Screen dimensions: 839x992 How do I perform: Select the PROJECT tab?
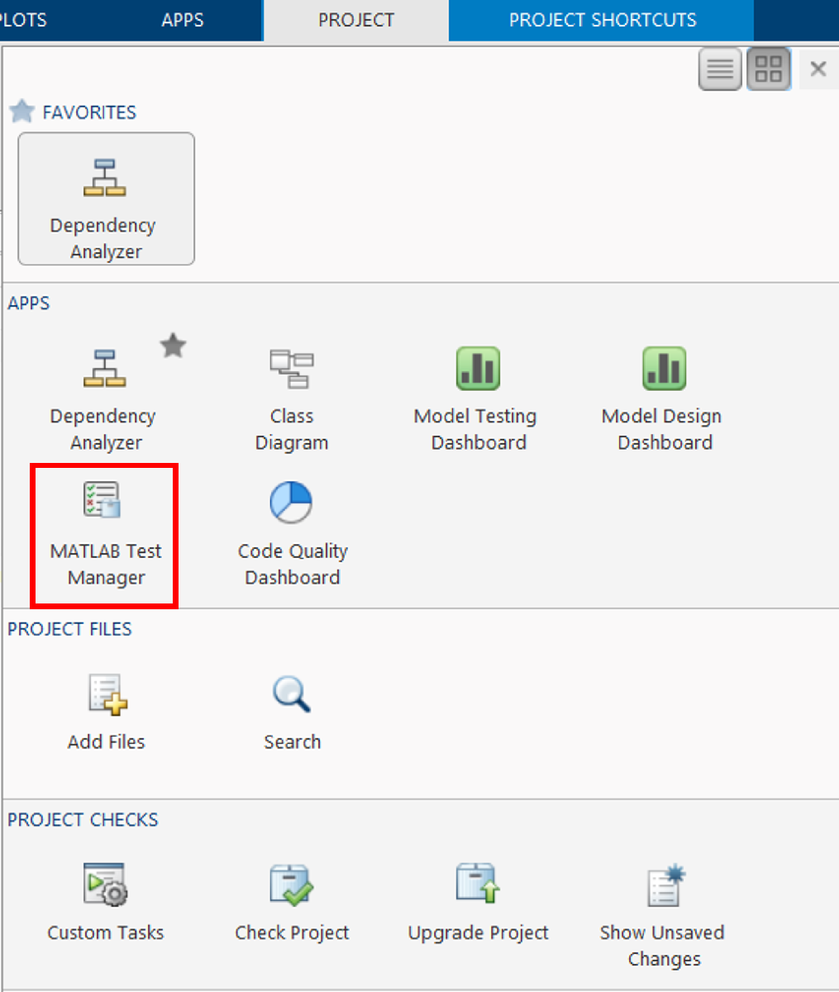coord(356,20)
